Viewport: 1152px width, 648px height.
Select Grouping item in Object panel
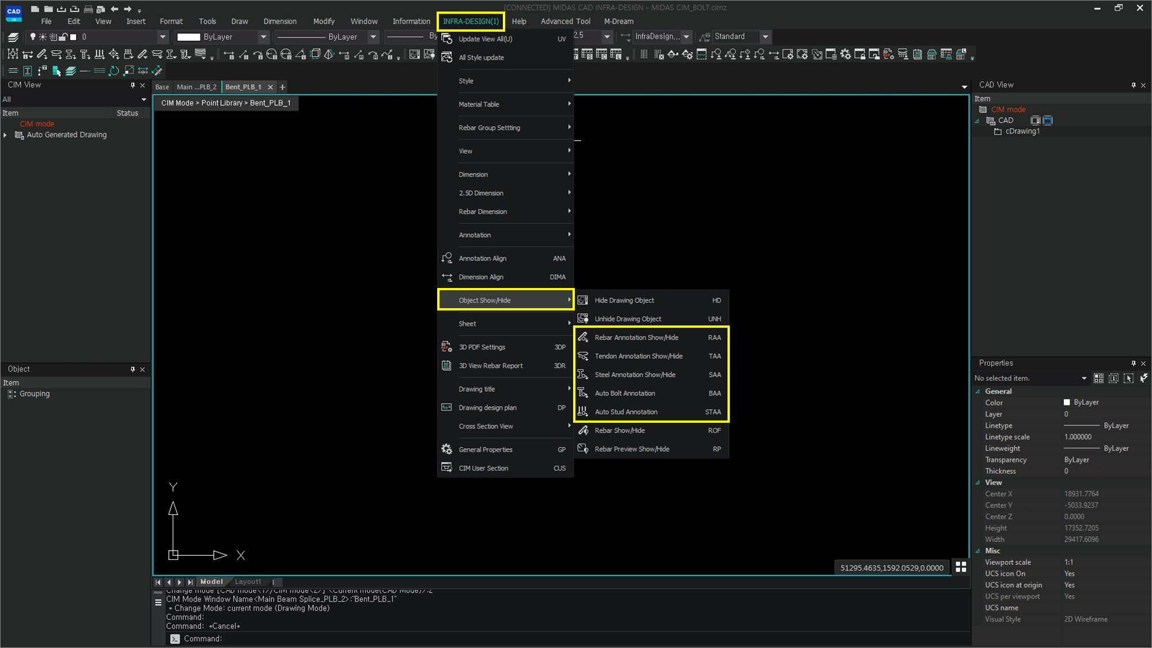(35, 394)
